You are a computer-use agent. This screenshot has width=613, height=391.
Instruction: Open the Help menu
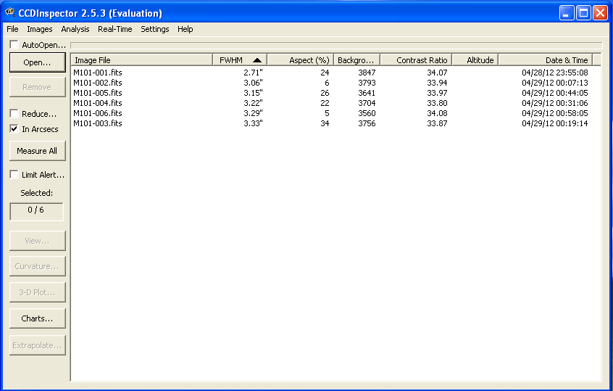coord(185,29)
